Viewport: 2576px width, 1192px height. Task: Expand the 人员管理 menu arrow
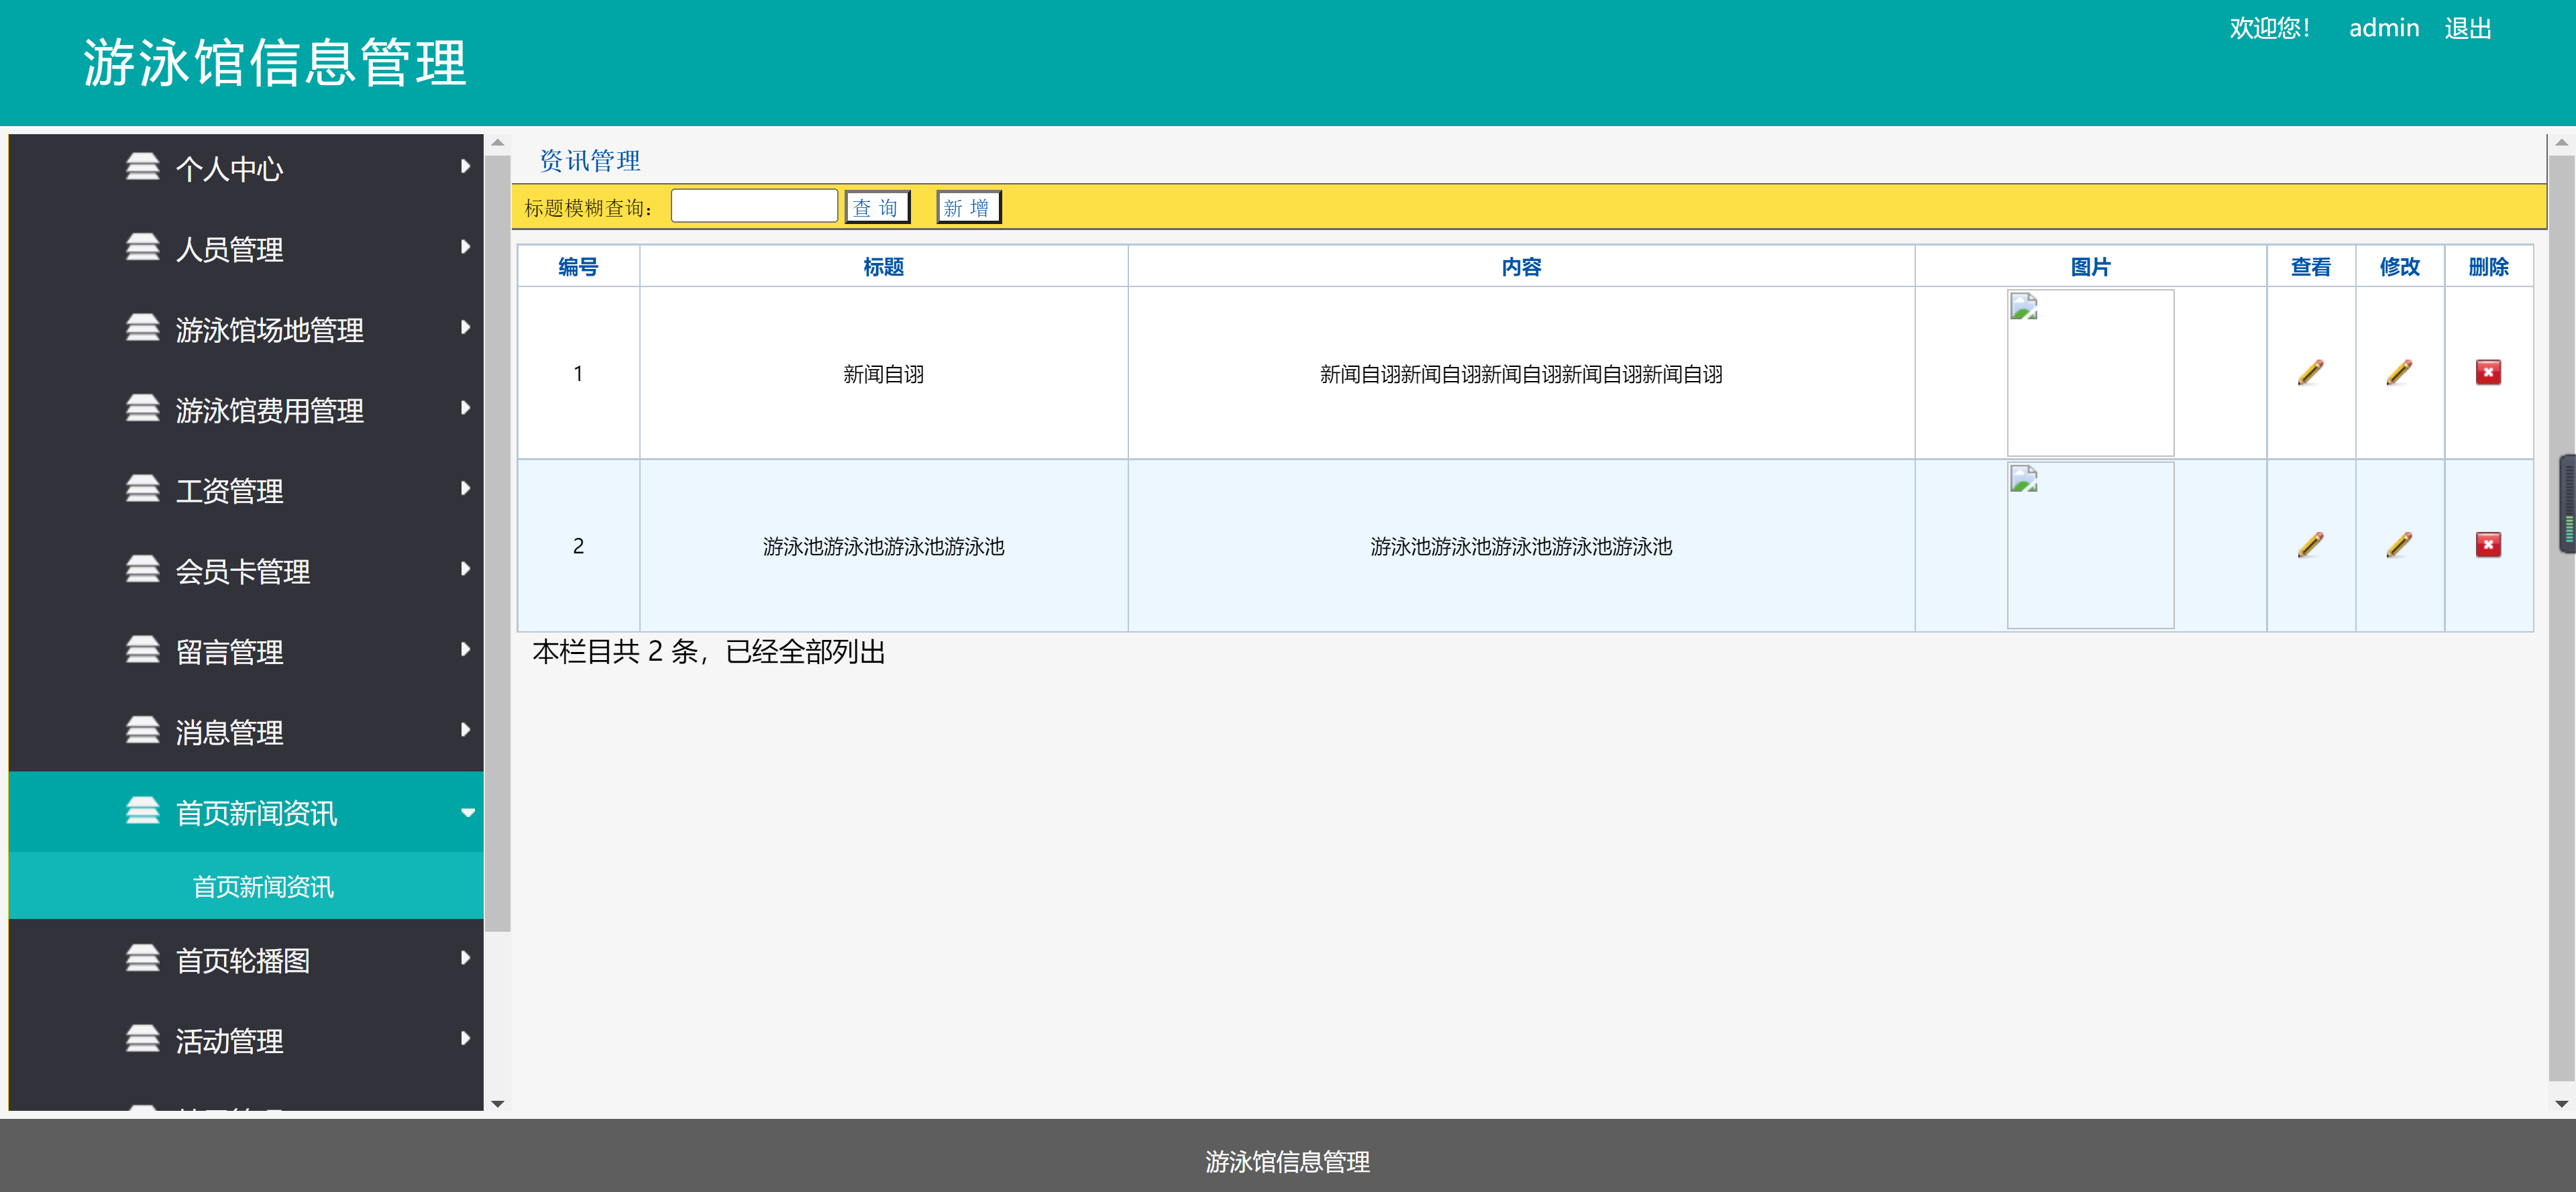[x=465, y=247]
